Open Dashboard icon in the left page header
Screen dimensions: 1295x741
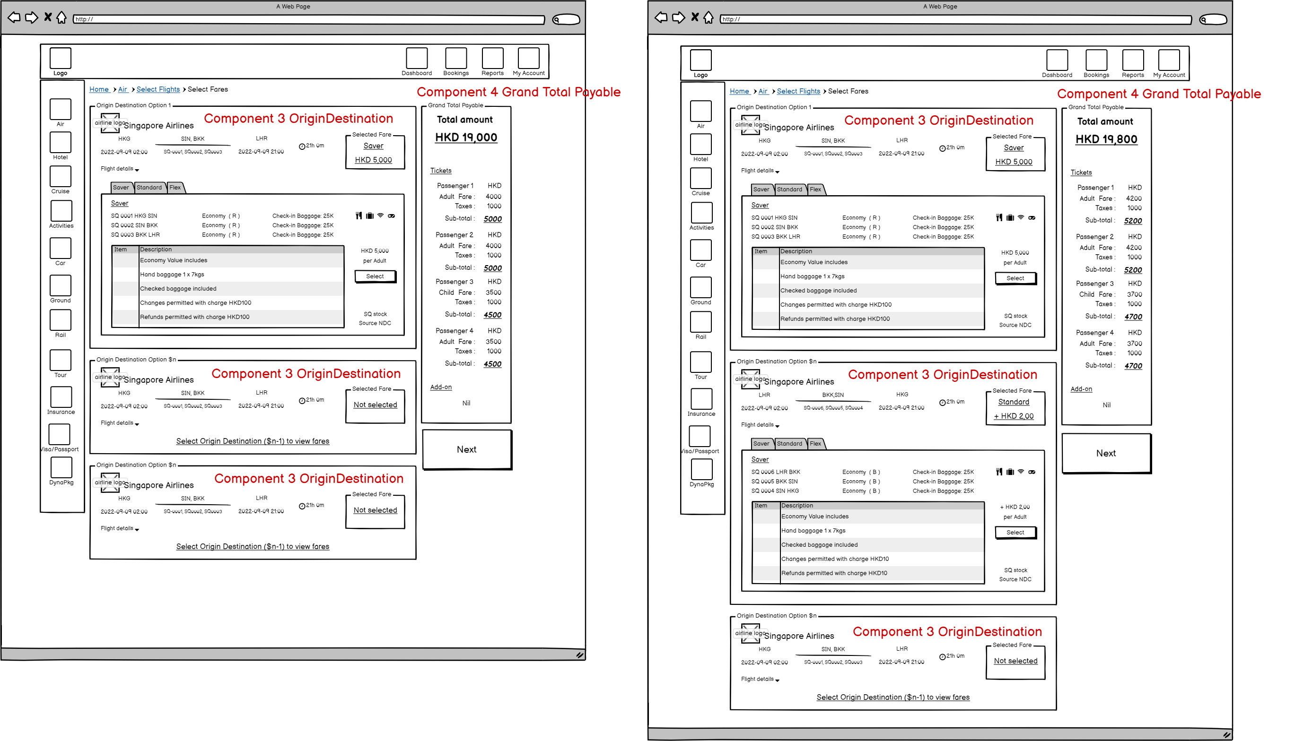point(416,58)
